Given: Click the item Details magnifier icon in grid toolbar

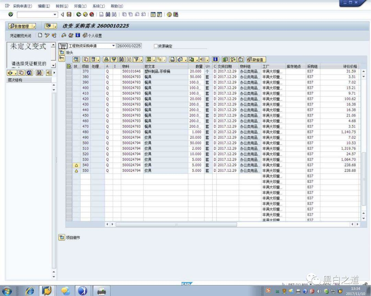Looking at the screenshot, I should point(76,59).
